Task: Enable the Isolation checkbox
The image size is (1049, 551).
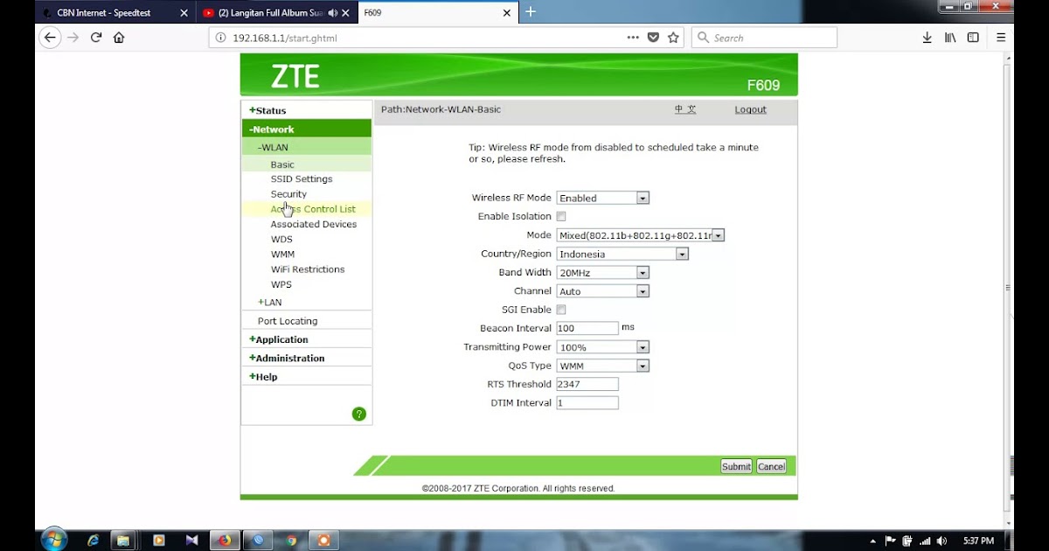Action: [x=561, y=216]
